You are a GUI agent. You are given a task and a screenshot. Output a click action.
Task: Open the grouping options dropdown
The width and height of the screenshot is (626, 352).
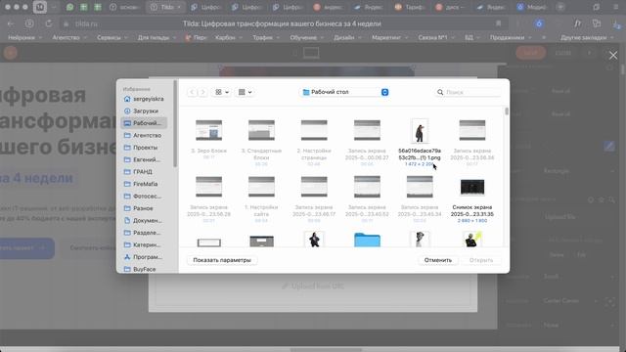click(x=246, y=92)
